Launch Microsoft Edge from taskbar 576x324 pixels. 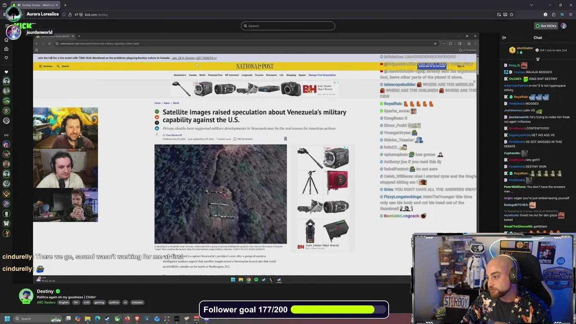(97, 319)
